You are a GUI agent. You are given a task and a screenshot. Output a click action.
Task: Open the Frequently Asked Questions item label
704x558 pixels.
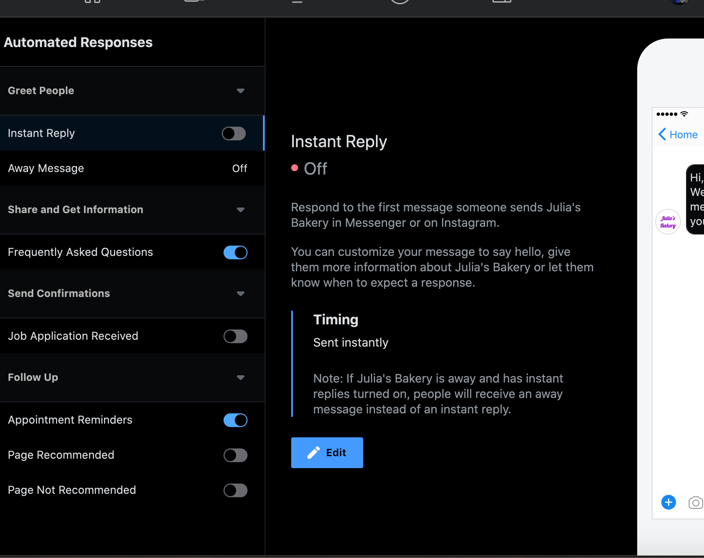(x=81, y=252)
